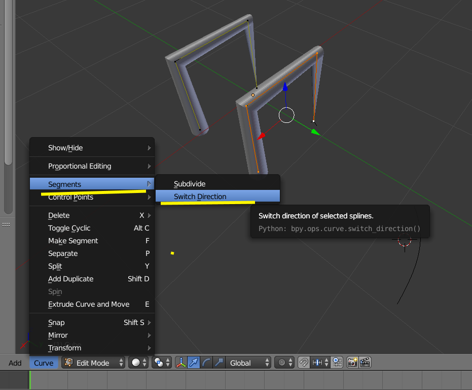
Task: Click the 3D cursor crosshair in viewport
Action: 405,240
